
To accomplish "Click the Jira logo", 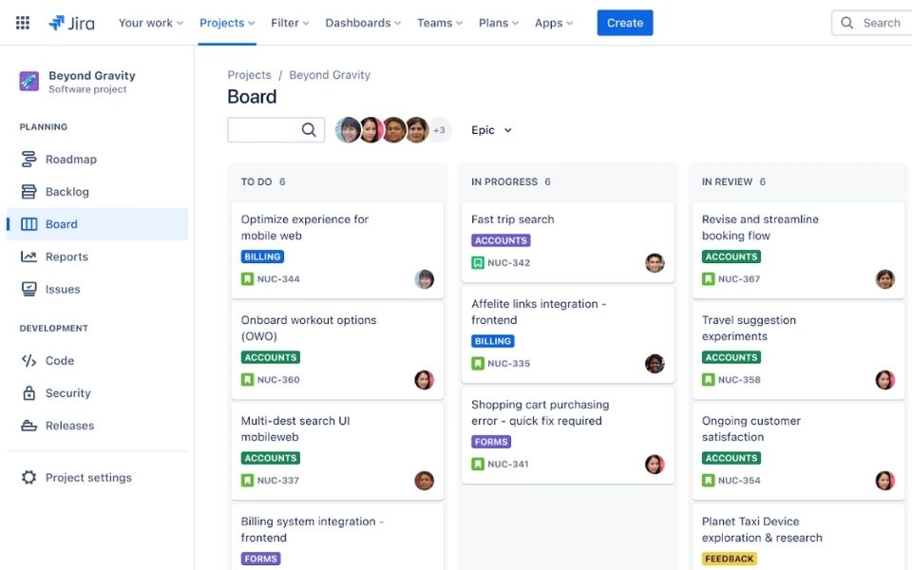I will 71,23.
